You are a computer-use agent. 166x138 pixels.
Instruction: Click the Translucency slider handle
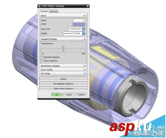click(63, 50)
